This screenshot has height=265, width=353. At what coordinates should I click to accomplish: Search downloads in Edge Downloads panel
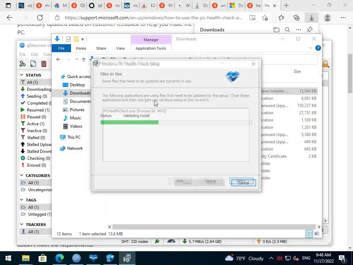point(288,30)
